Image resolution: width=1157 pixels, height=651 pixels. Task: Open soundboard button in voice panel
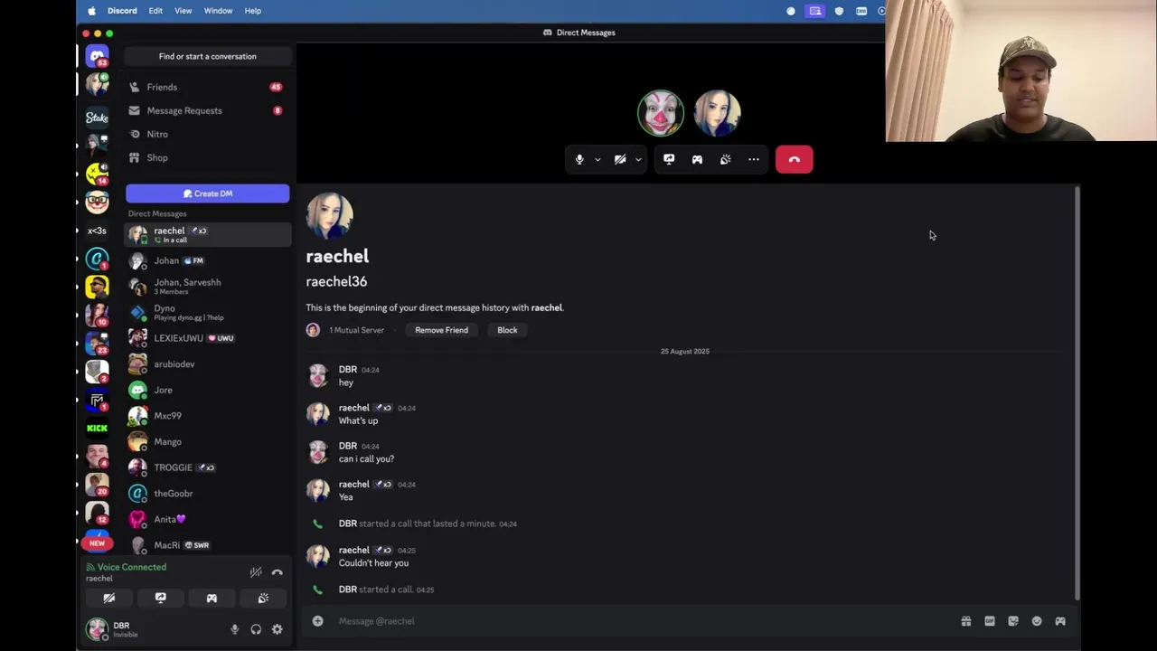tap(263, 598)
